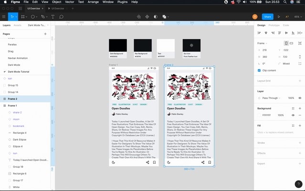Select the Text tool
Image resolution: width=305 pixels, height=191 pixels.
[x=53, y=17]
